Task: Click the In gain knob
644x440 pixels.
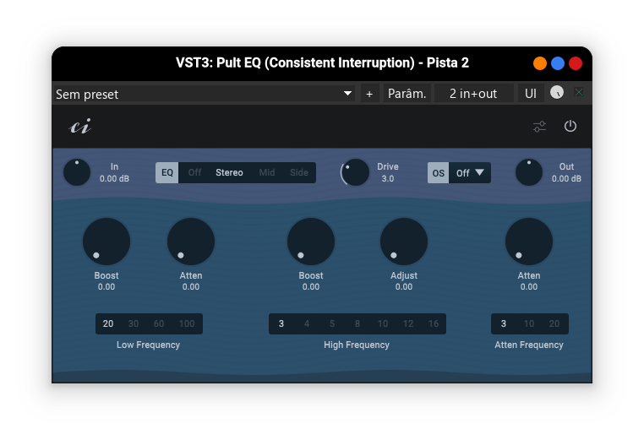Action: click(77, 172)
